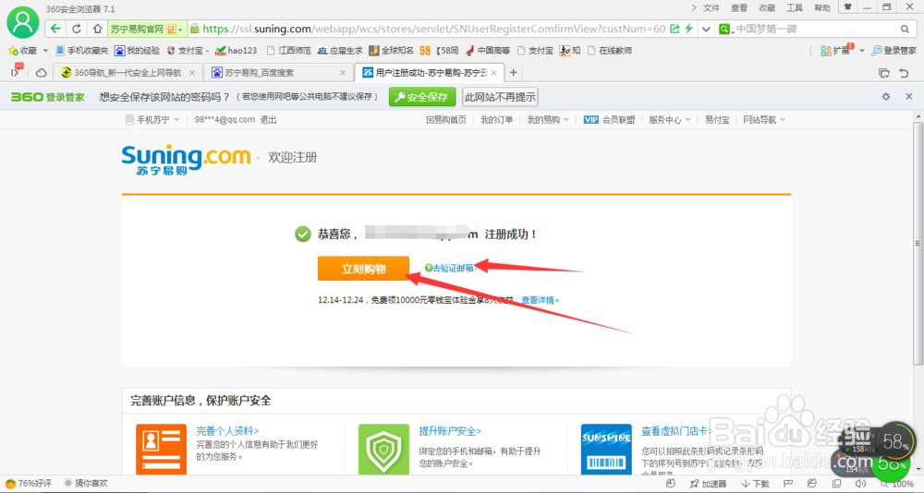Click 查看详情 link
The height and width of the screenshot is (493, 924).
[541, 300]
